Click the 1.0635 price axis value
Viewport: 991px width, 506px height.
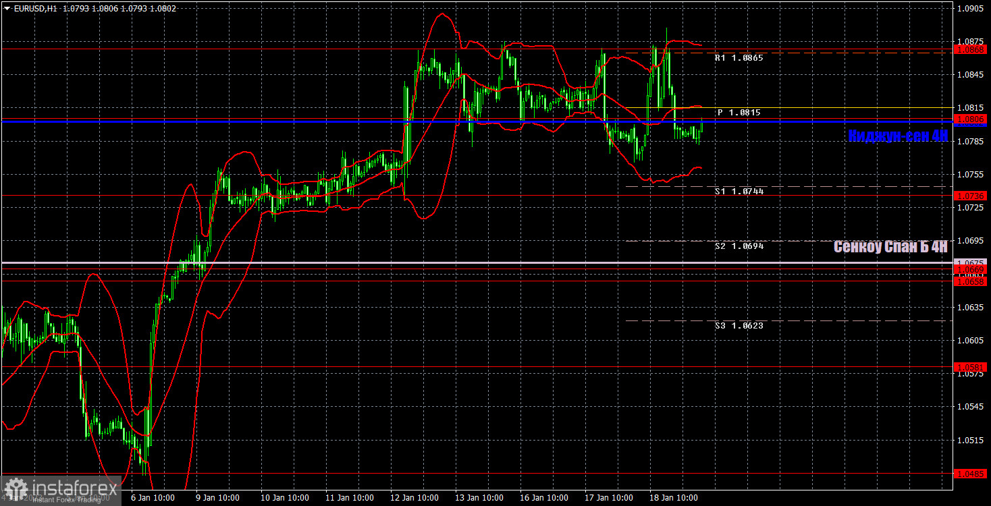point(971,308)
